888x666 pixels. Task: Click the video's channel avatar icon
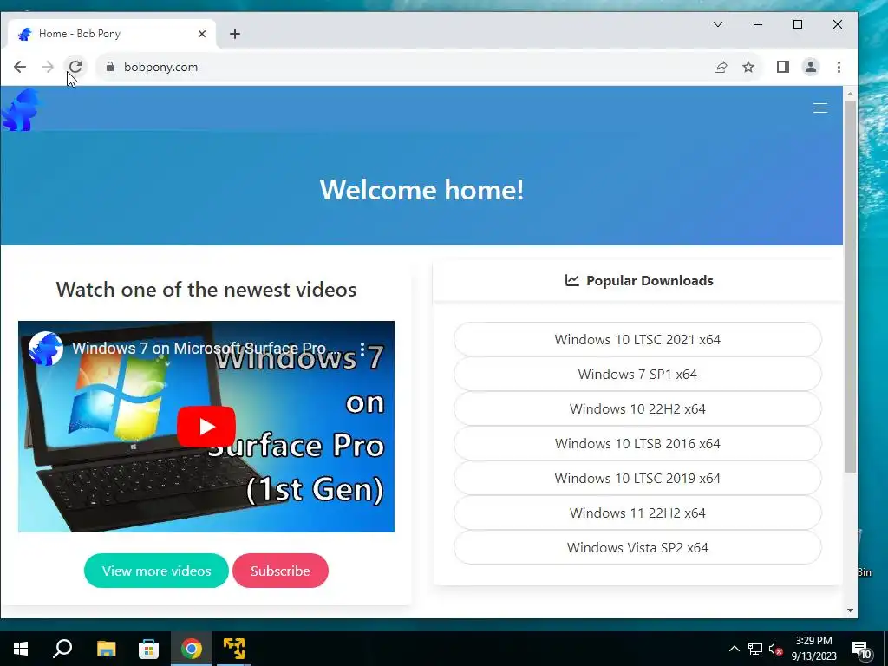[x=46, y=349]
